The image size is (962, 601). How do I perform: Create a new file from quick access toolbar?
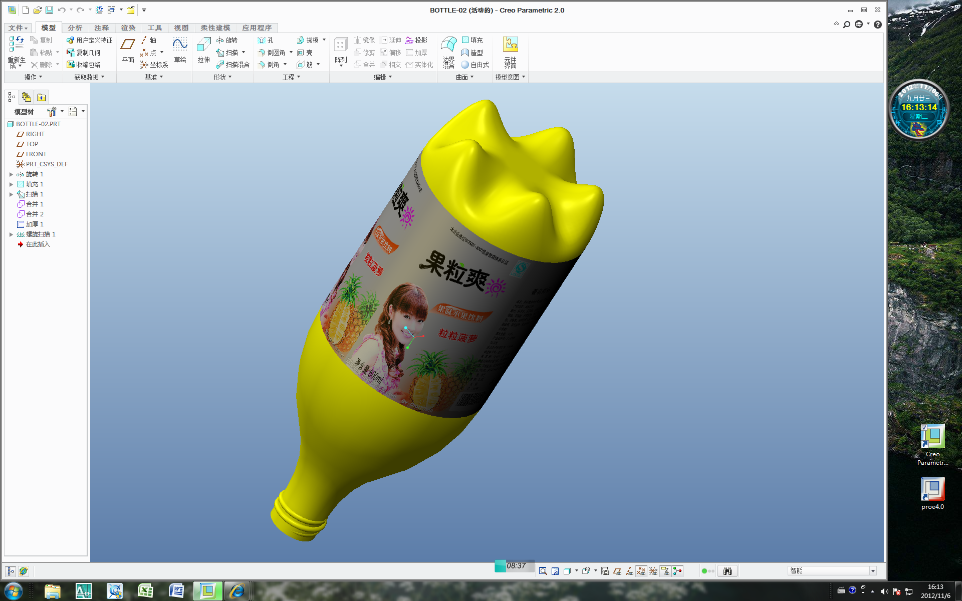pos(26,10)
